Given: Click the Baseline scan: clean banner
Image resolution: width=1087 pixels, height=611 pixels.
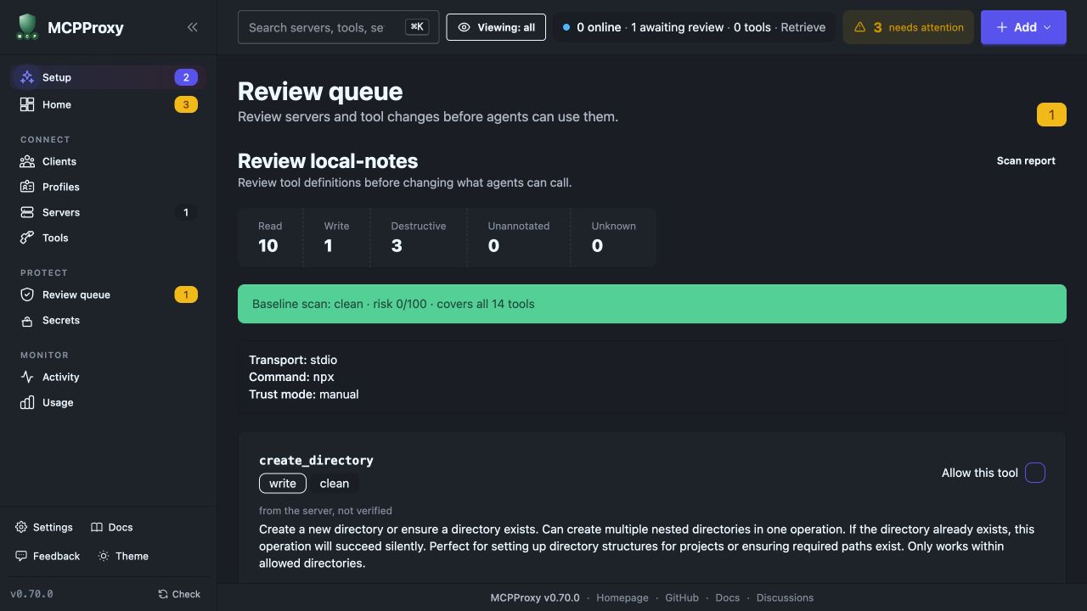Looking at the screenshot, I should [652, 304].
